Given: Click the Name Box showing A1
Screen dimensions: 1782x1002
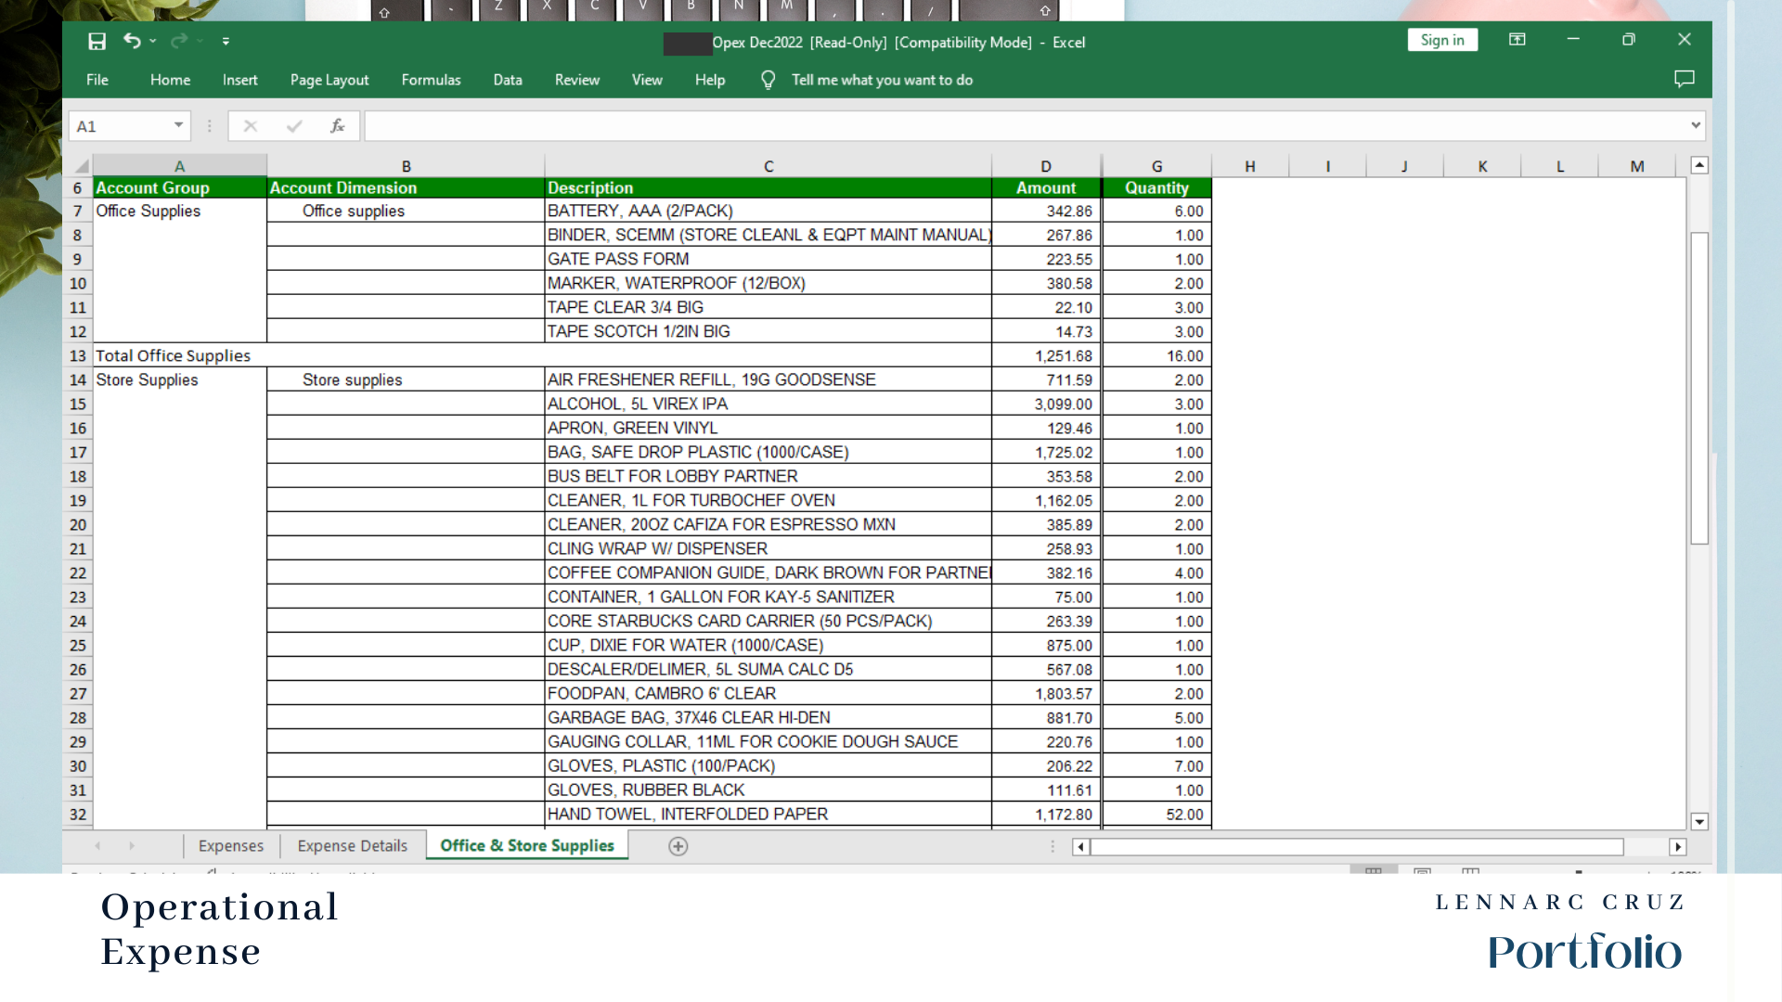Looking at the screenshot, I should point(121,126).
